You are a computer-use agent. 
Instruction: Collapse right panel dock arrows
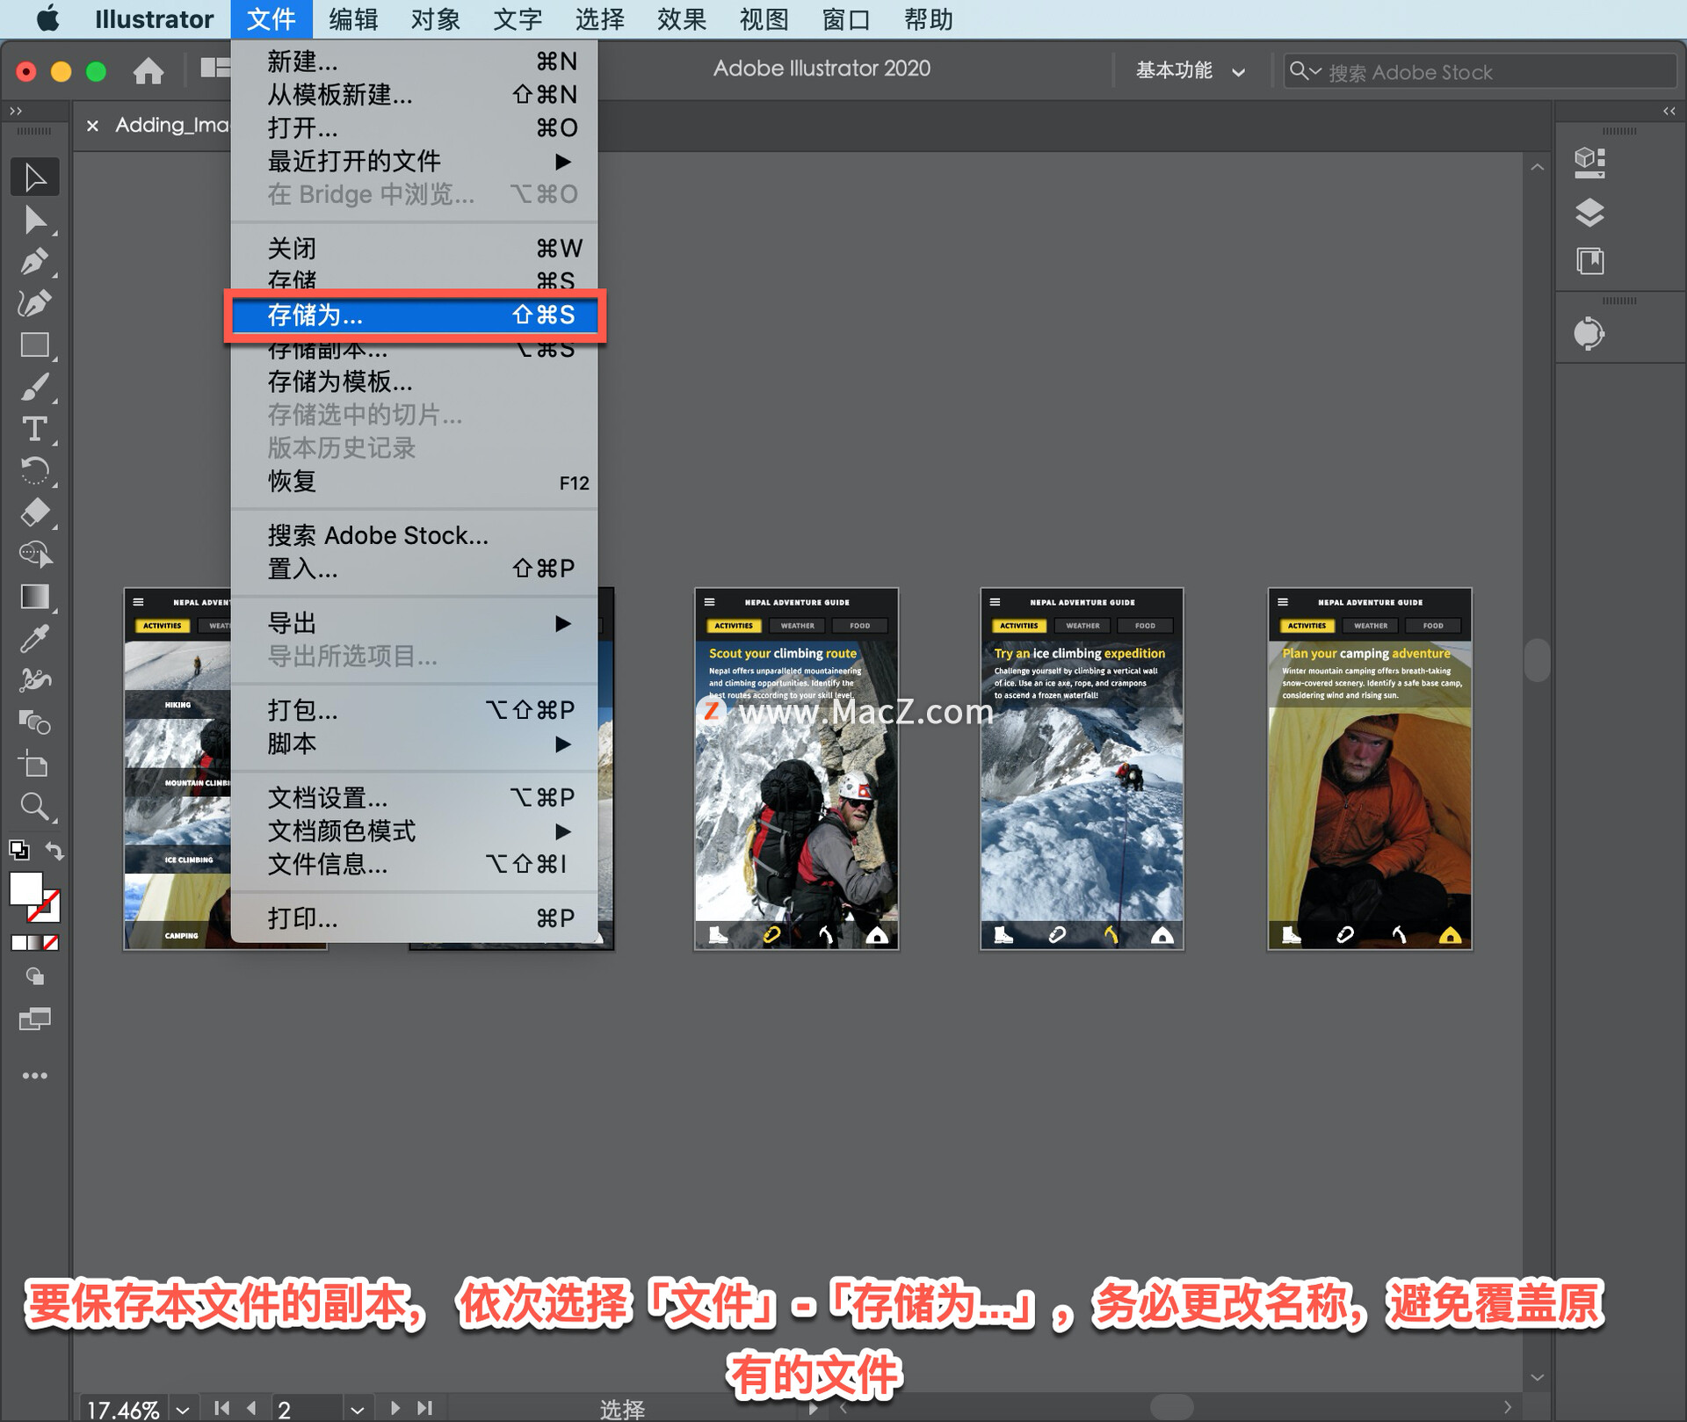[x=1669, y=111]
